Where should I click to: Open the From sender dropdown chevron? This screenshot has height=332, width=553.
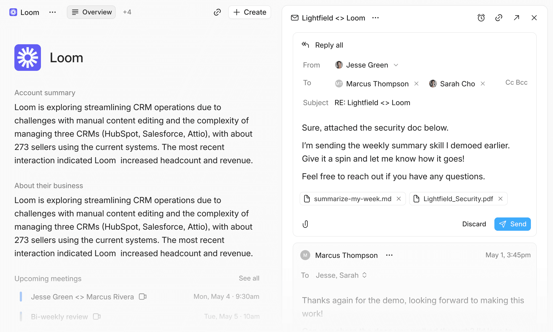[396, 65]
